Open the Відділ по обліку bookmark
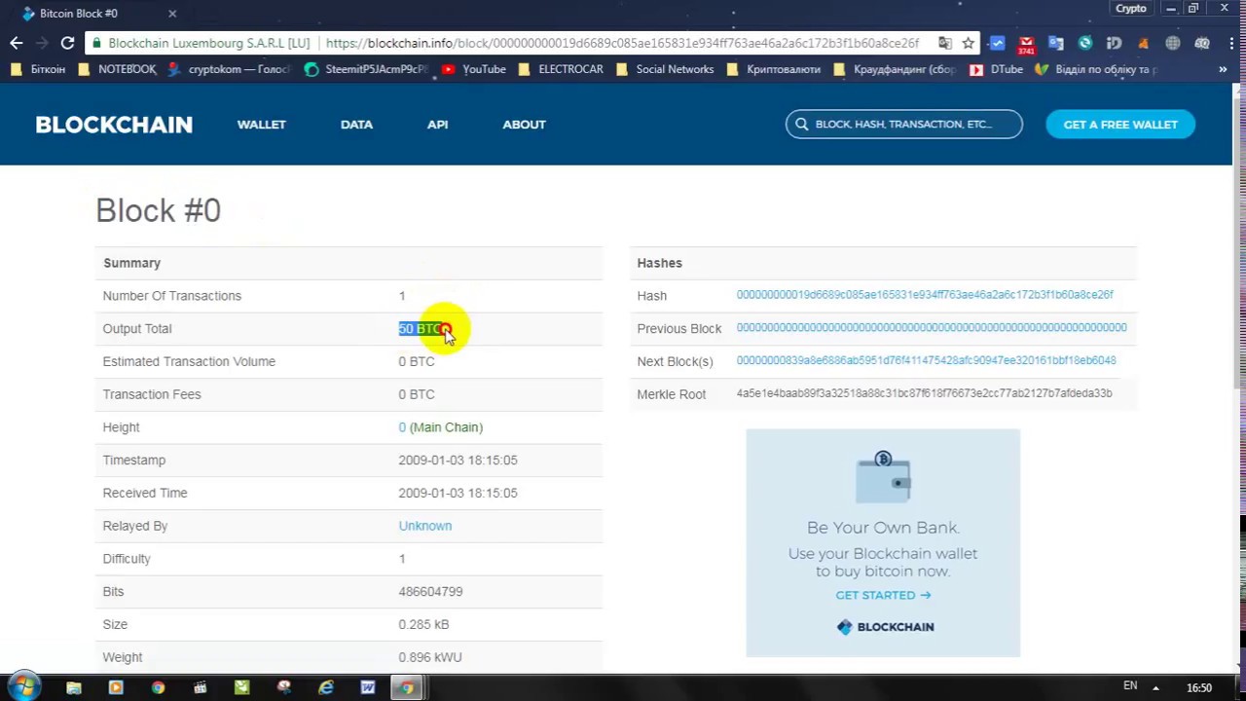 tap(1098, 69)
